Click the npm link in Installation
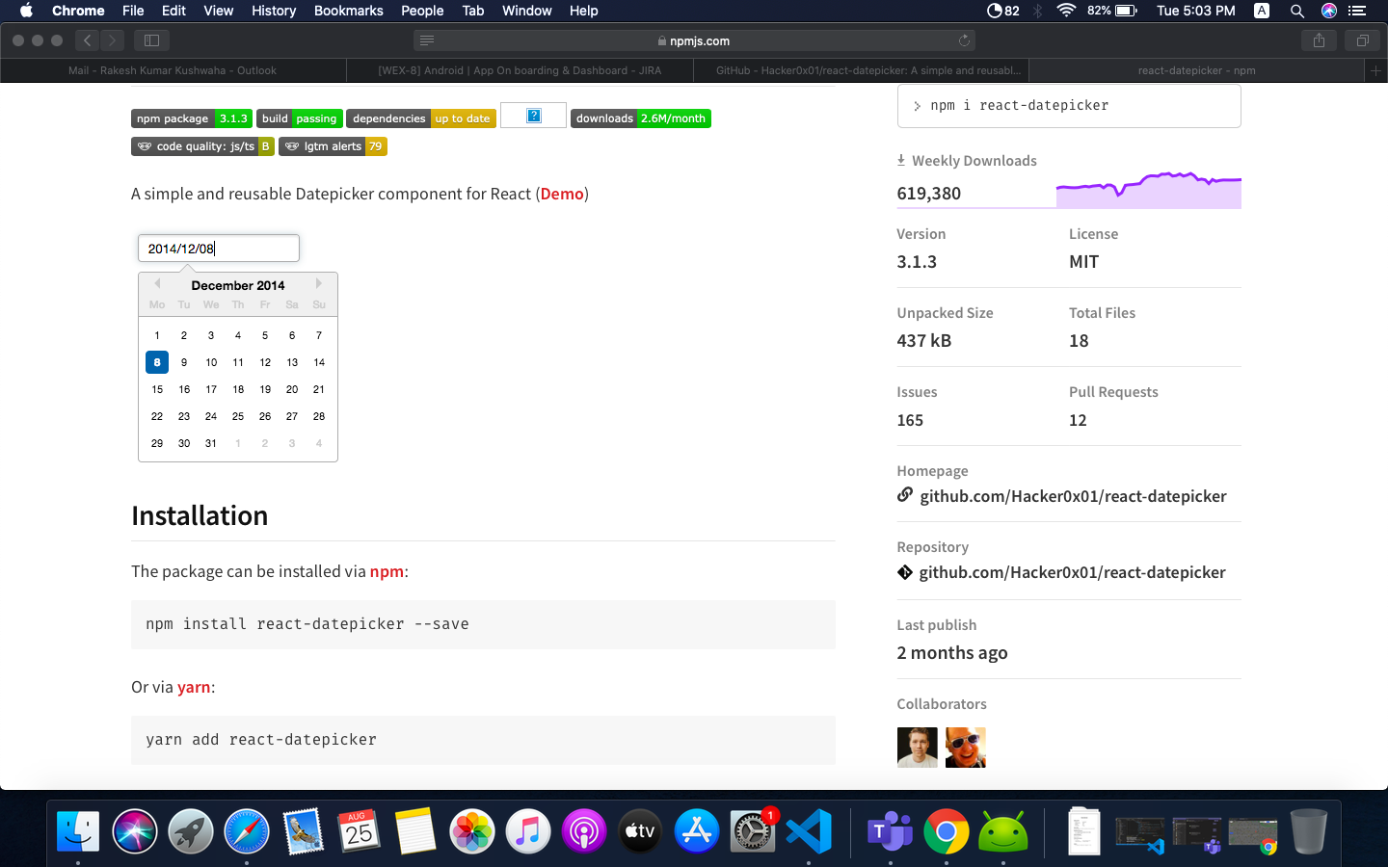1388x867 pixels. [387, 571]
